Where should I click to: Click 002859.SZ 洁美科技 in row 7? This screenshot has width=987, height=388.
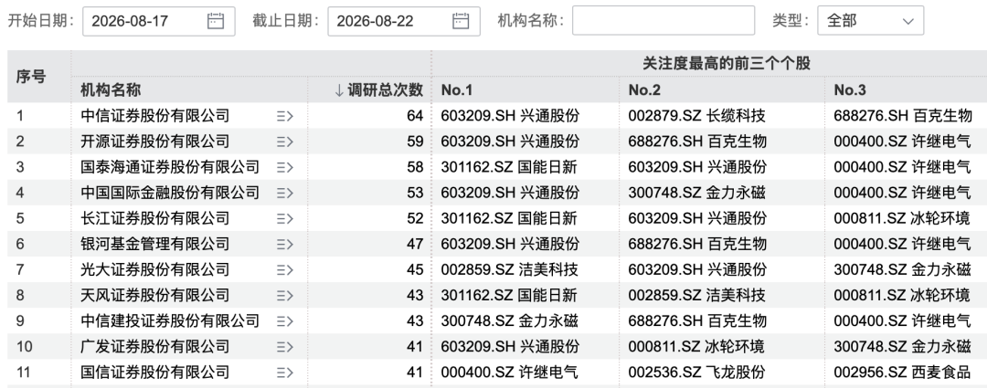click(509, 270)
